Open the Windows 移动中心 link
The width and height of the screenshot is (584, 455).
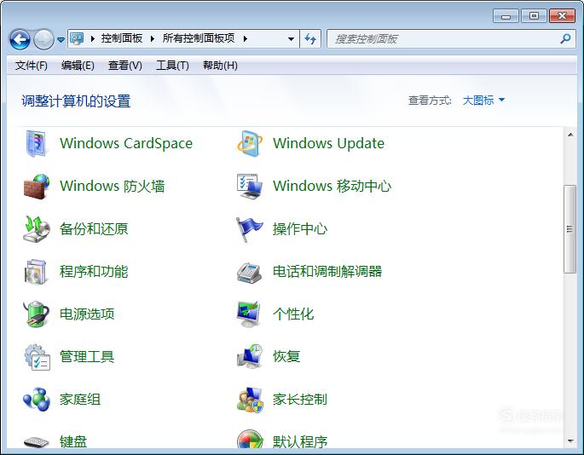click(x=332, y=186)
